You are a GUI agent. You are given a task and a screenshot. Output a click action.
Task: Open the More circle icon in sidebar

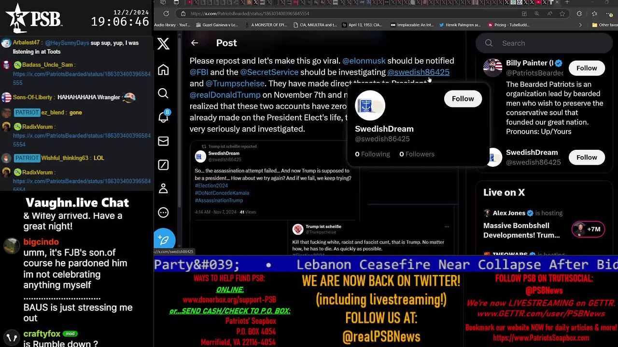pos(163,213)
